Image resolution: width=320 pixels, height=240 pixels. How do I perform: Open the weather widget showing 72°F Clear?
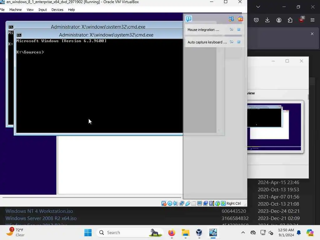15,232
